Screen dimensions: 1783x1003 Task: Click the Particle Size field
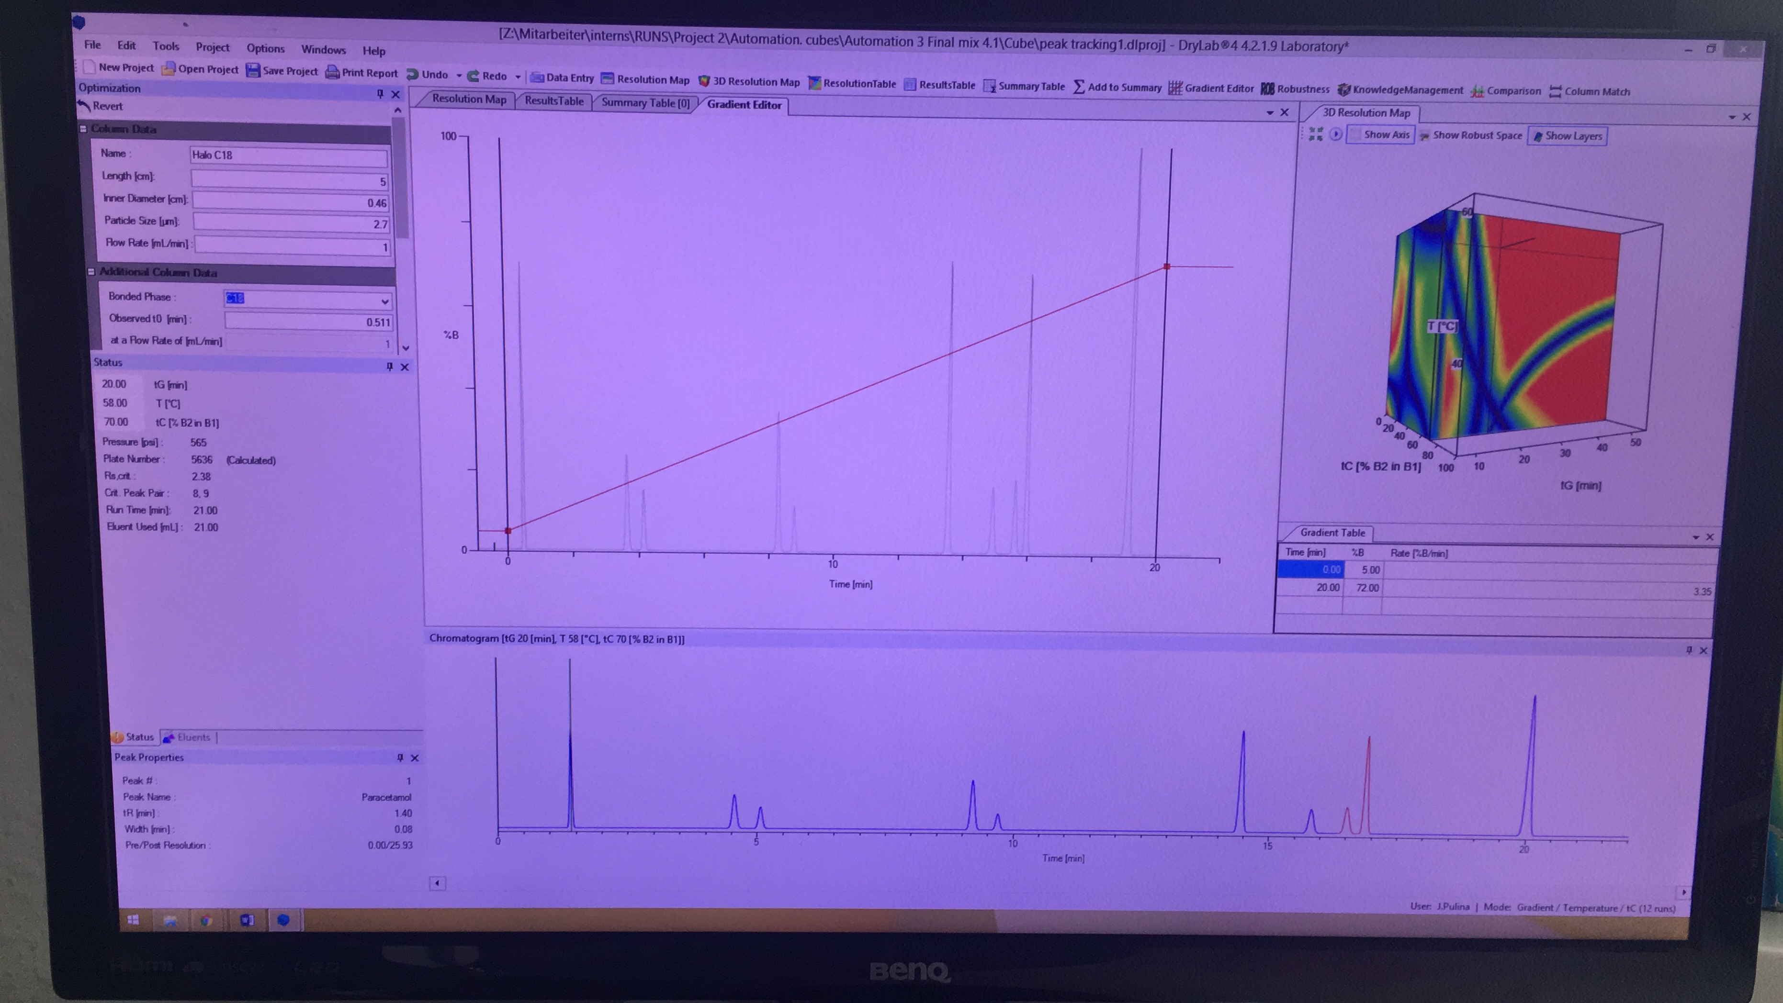point(292,223)
